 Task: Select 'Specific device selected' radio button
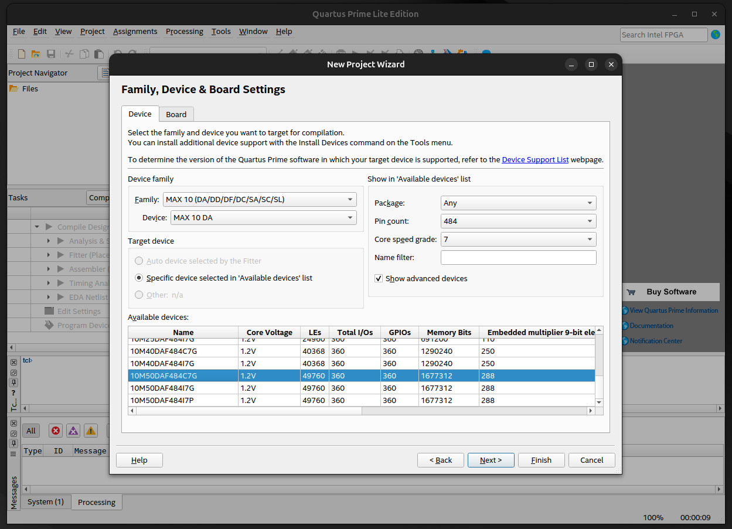(139, 278)
